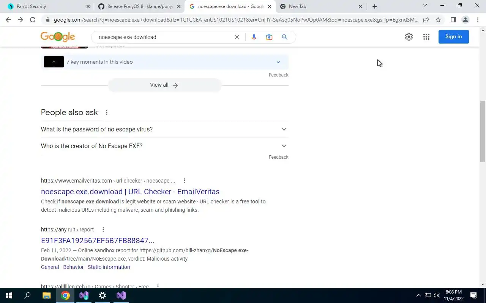Open options for the EmailVeritas result
The width and height of the screenshot is (486, 303).
185,181
